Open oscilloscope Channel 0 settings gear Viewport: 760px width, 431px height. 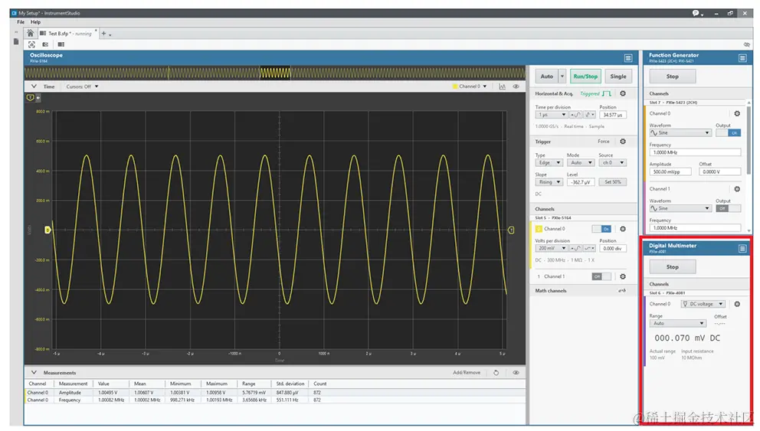623,229
